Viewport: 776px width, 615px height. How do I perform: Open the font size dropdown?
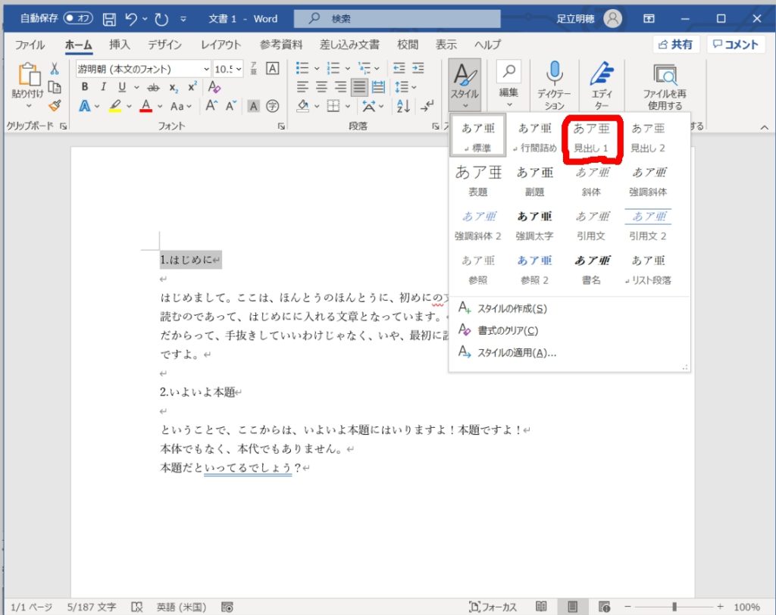coord(239,69)
